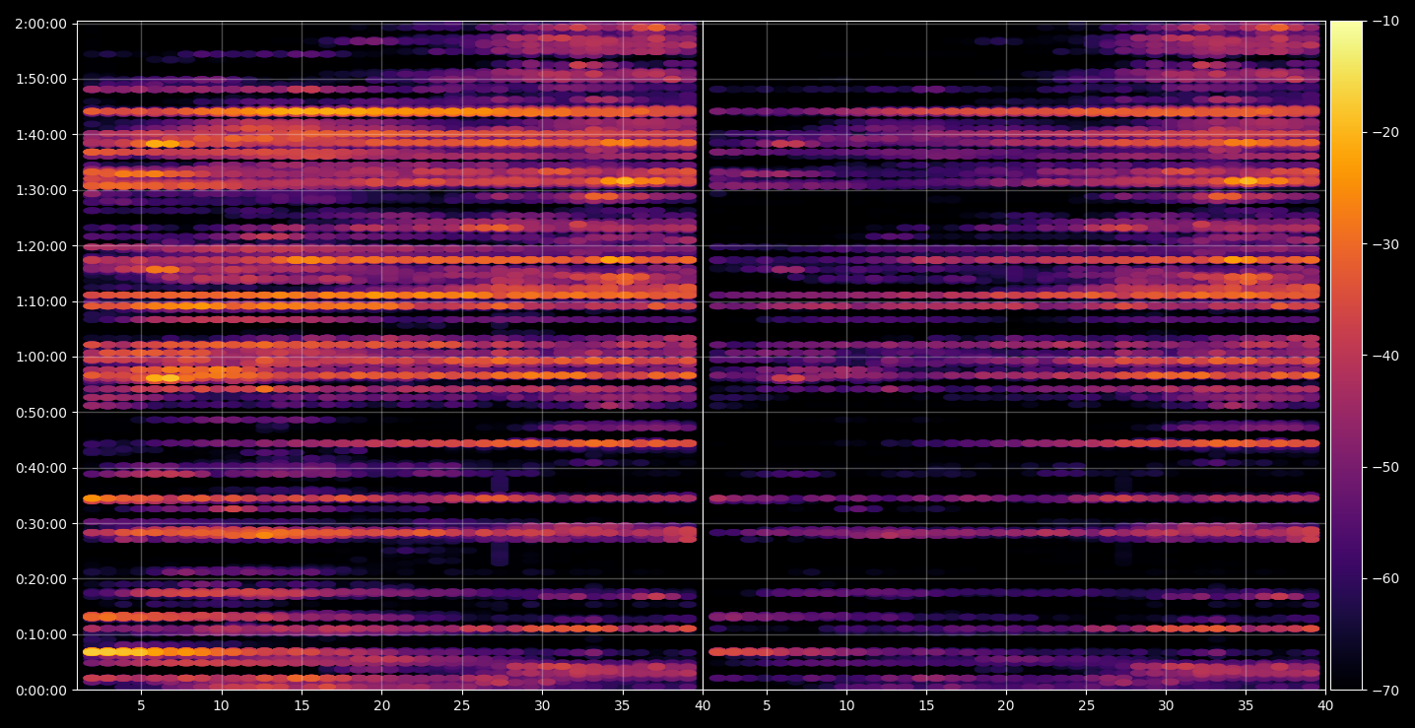Click x-axis label 20 under right heatmap

[x=1006, y=706]
